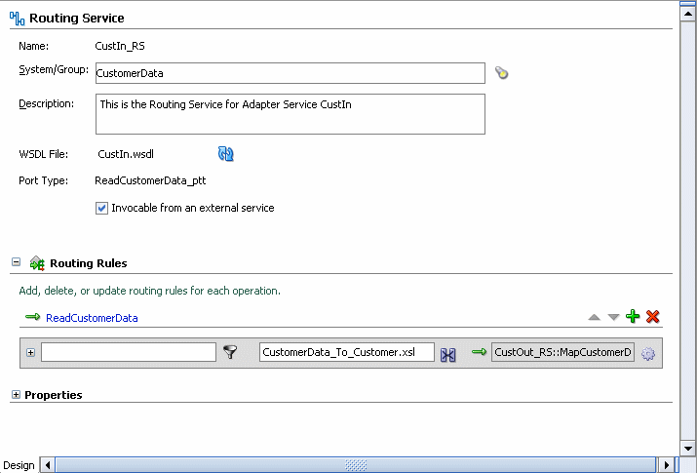Click vertical scrollbar up arrow
Image resolution: width=697 pixels, height=473 pixels.
687,13
